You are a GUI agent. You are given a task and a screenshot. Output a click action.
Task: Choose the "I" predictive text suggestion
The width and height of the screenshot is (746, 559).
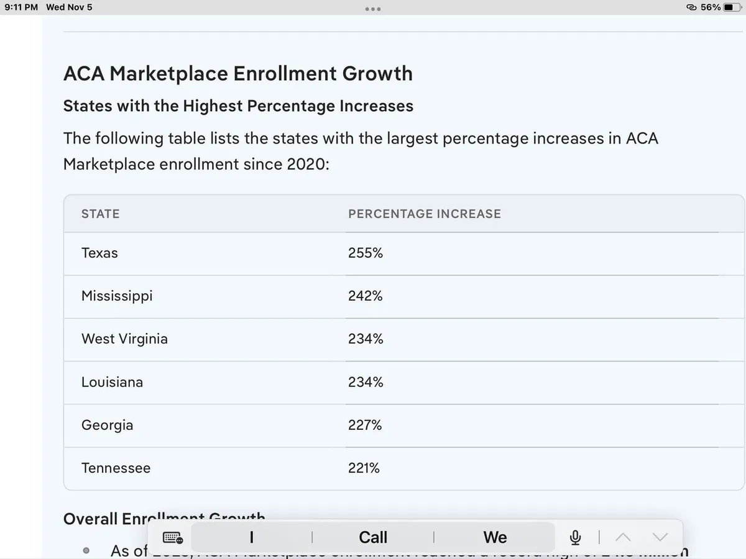click(251, 537)
